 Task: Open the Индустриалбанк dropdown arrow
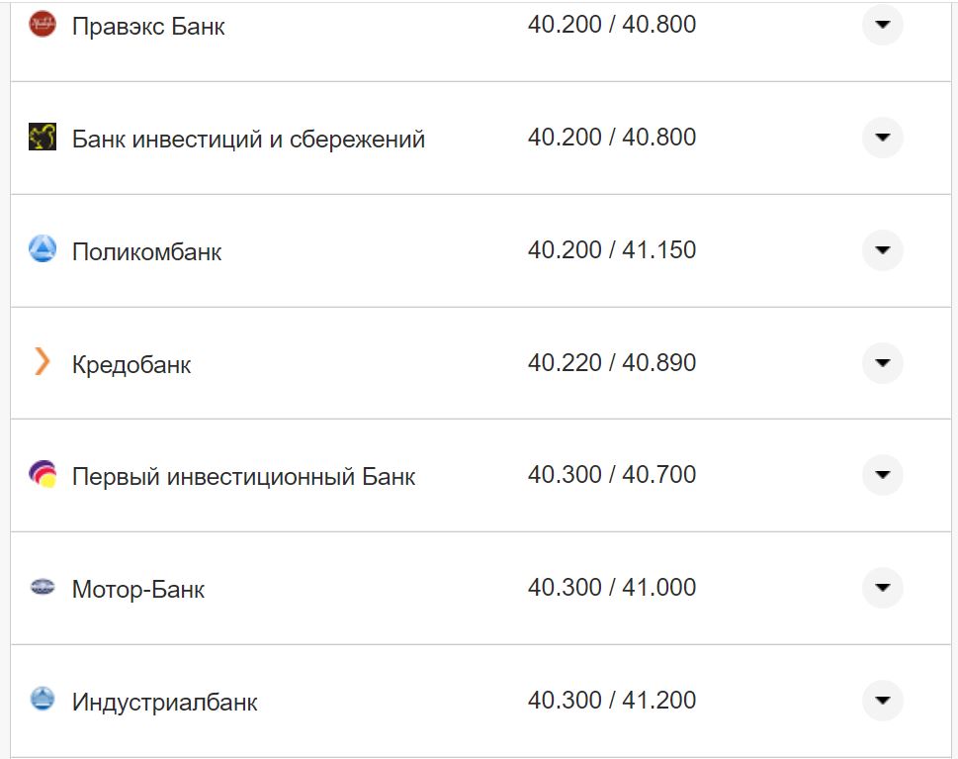(x=881, y=701)
